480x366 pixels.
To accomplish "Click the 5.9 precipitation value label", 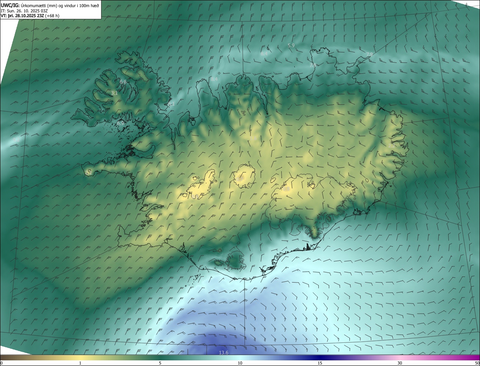I will (x=291, y=45).
